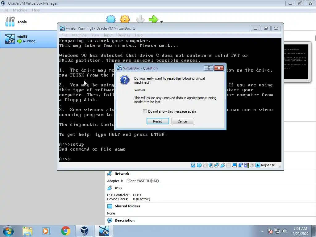Click the Right Ctrl host key label

tap(268, 165)
